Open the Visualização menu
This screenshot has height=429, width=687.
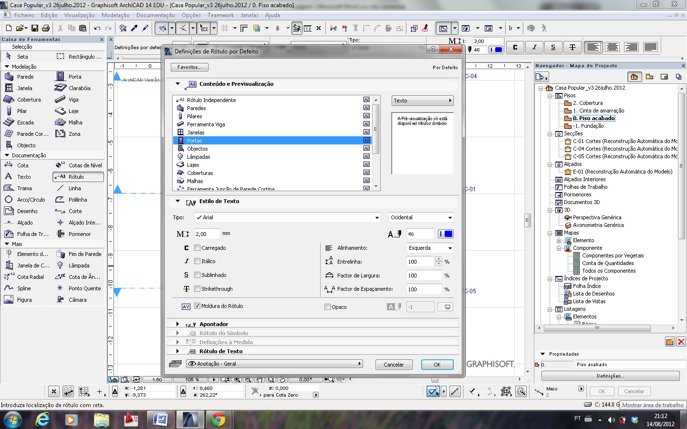[x=79, y=15]
